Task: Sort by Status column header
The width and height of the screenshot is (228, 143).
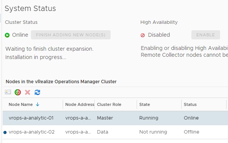Action: coord(190,104)
